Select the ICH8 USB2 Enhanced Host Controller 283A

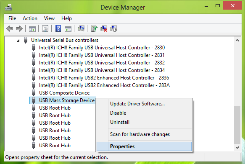(x=104, y=85)
